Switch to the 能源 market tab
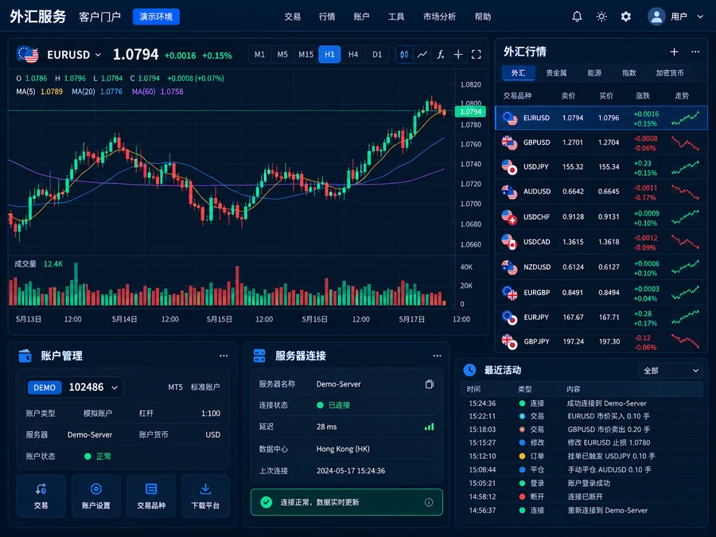Viewport: 716px width, 537px height. click(594, 73)
